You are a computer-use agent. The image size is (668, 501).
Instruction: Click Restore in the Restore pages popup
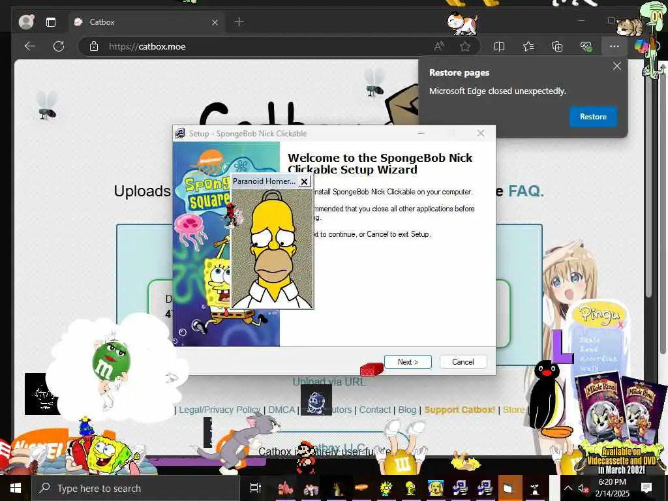pos(593,117)
